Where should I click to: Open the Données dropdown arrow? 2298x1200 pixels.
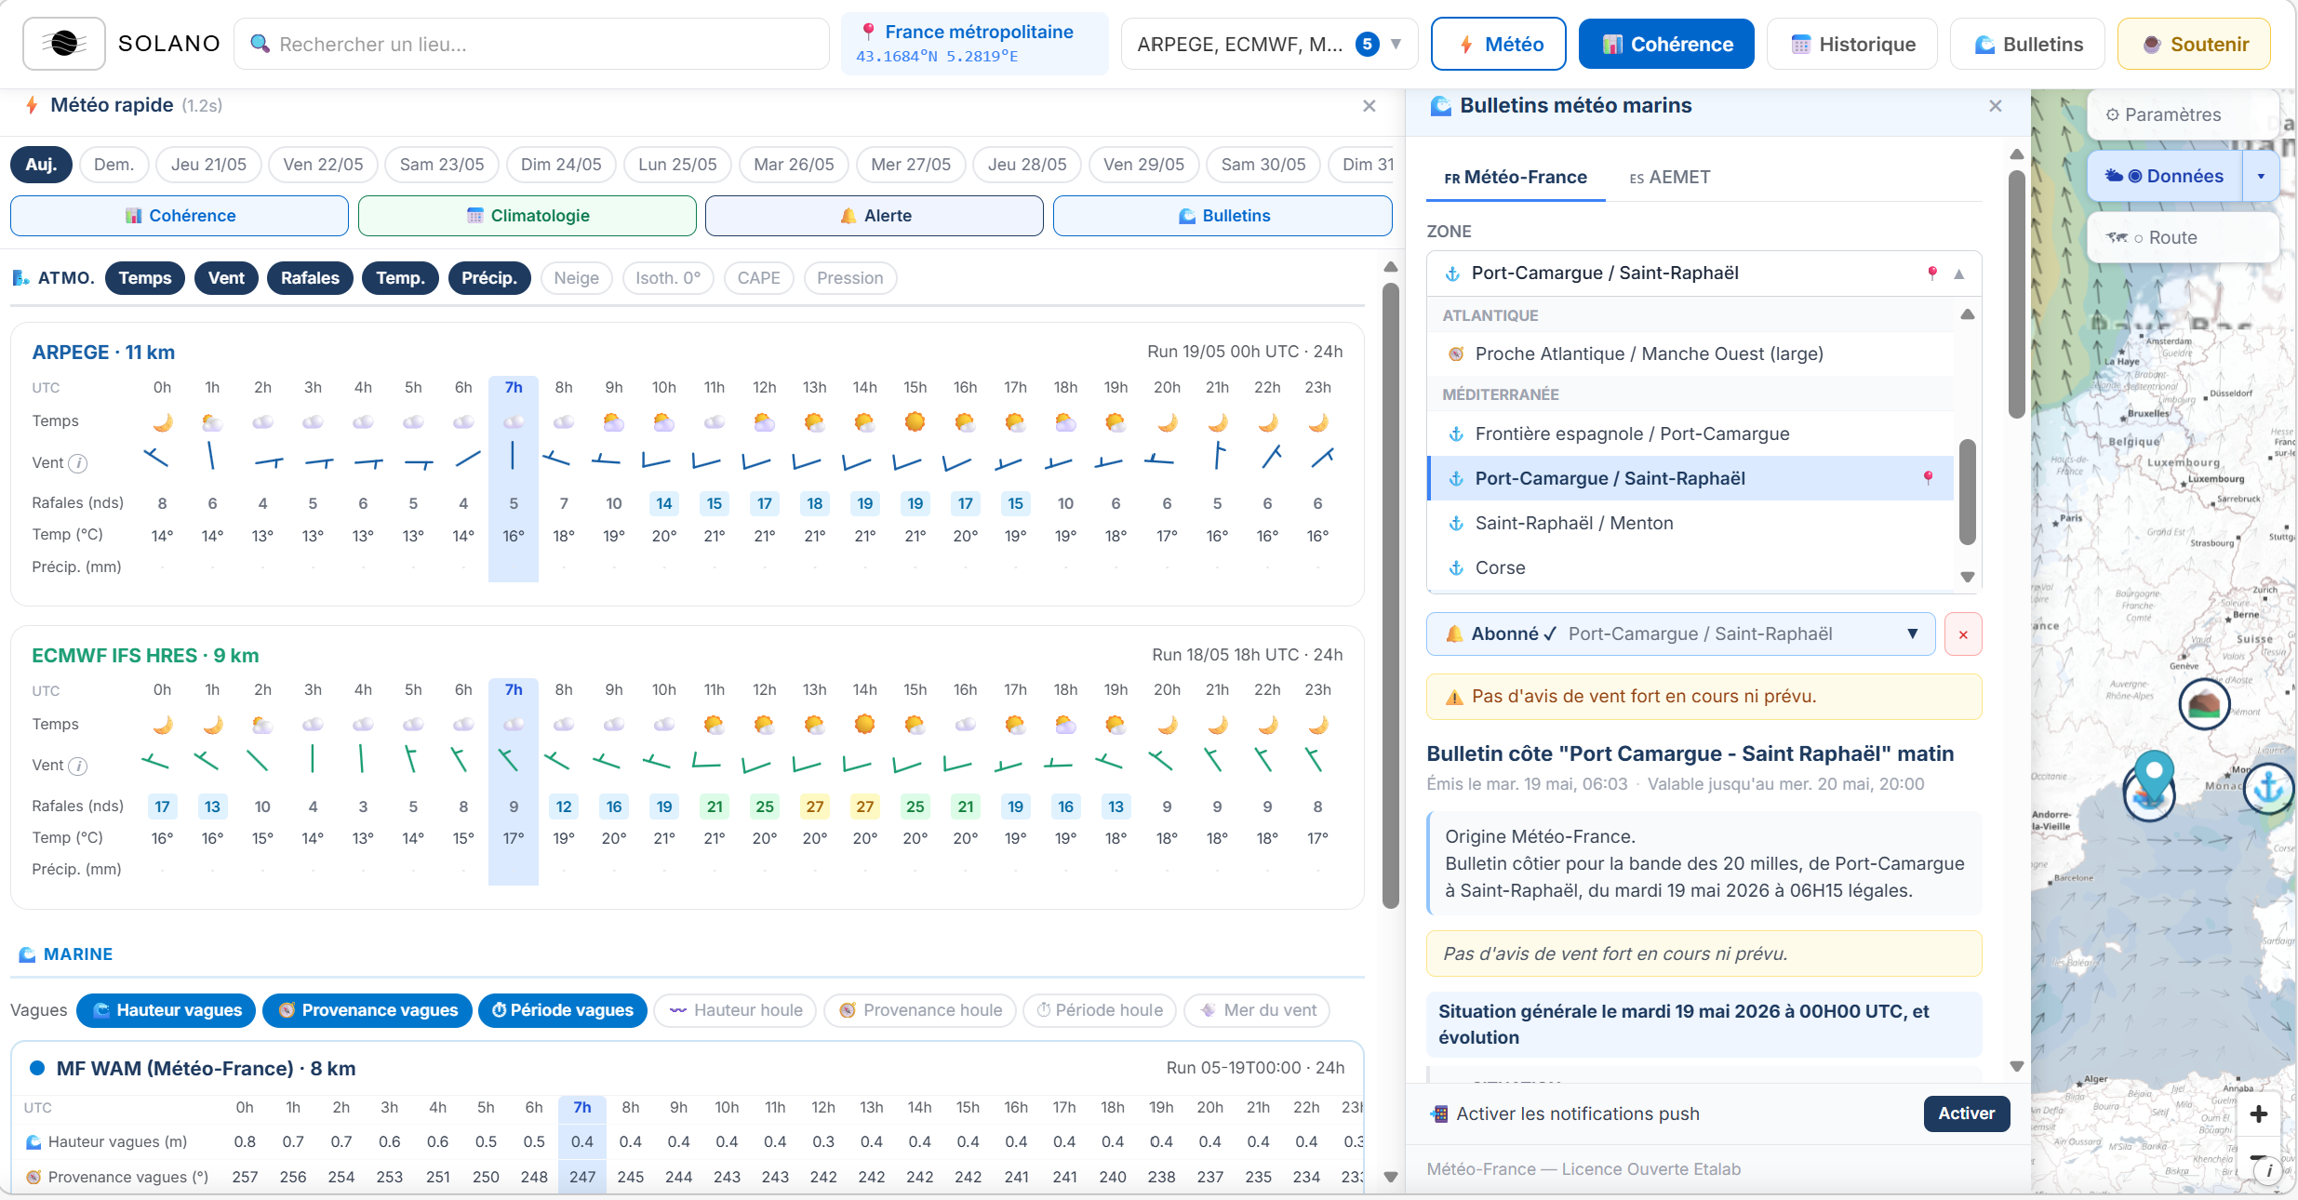click(2261, 176)
